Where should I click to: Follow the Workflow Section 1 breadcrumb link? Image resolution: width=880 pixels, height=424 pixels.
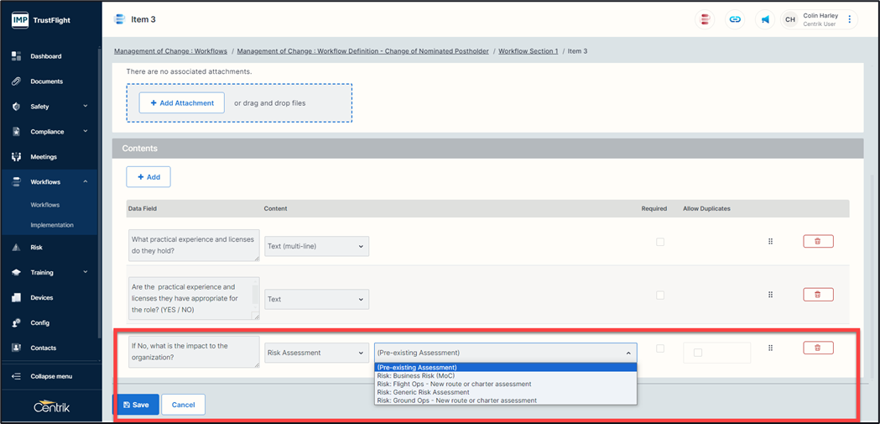coord(528,51)
